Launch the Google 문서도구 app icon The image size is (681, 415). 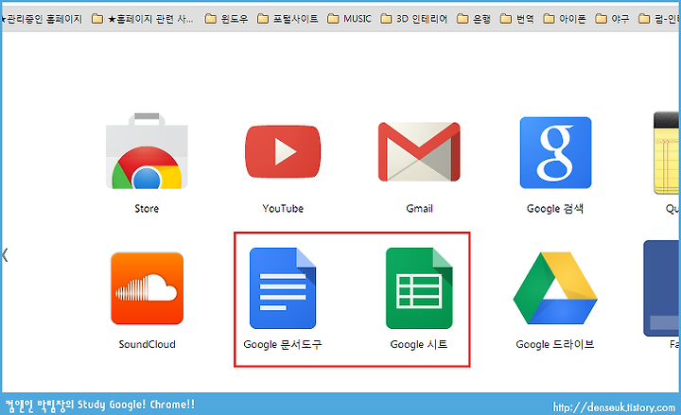pyautogui.click(x=283, y=288)
